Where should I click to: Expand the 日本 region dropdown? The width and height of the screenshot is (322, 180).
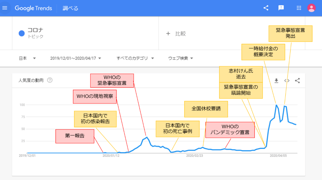[x=27, y=58]
